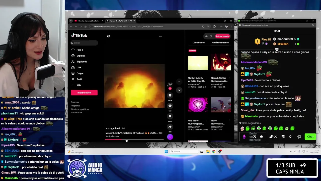Open the Perfil page
Viewport: 321px width, 181px height.
77,79
